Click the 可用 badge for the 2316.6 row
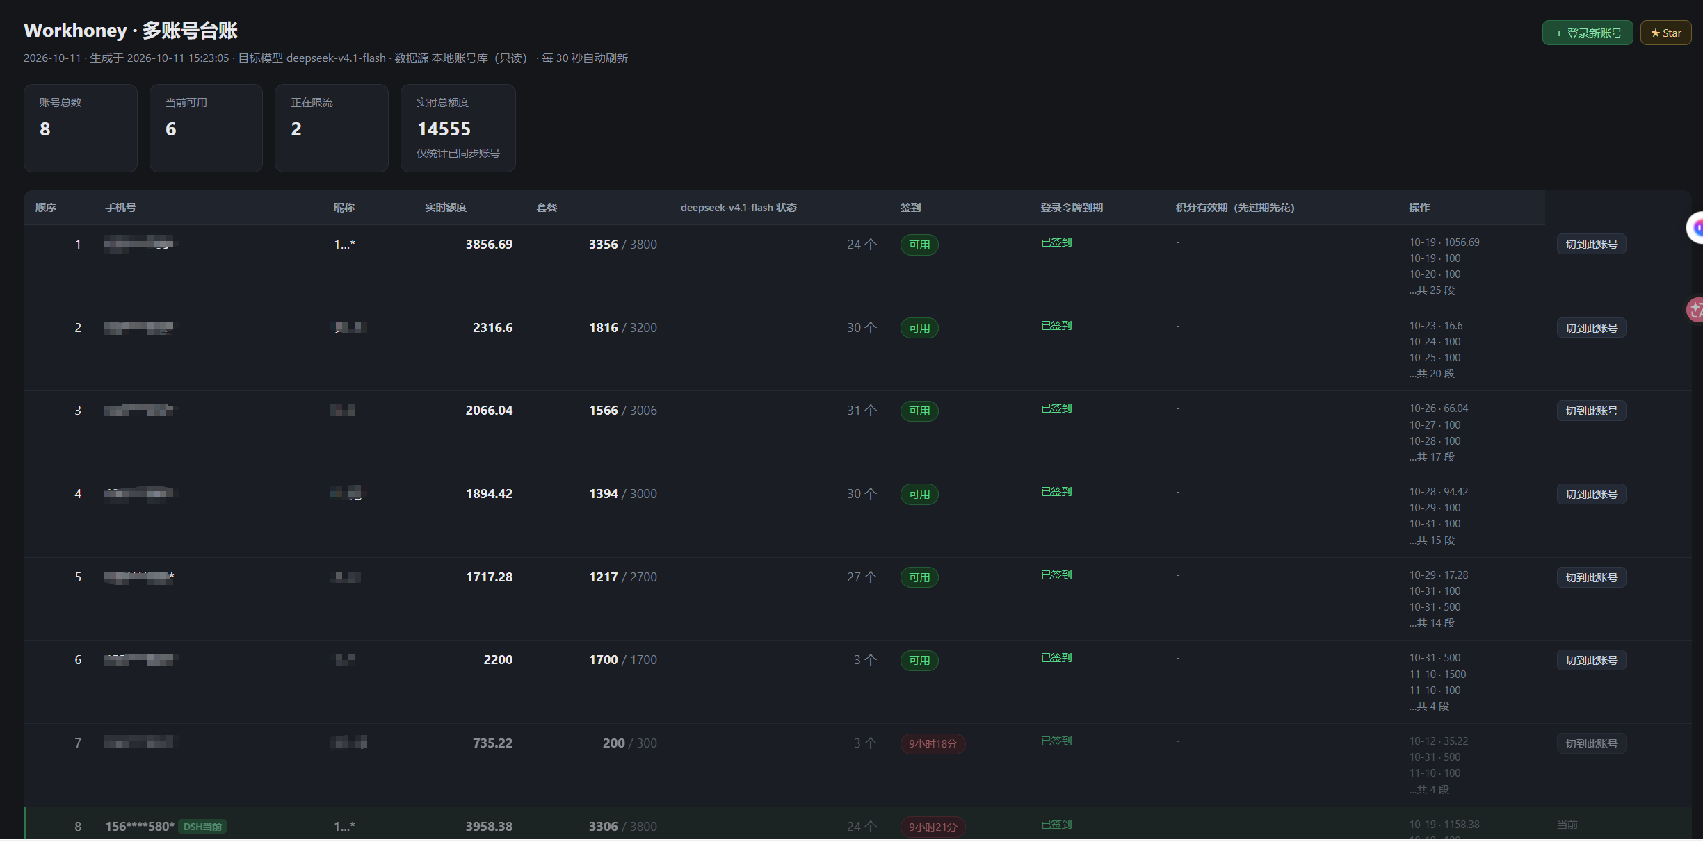This screenshot has height=842, width=1703. point(919,329)
